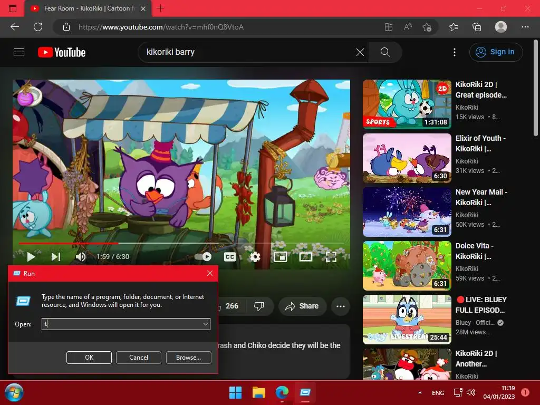
Task: Open a new browser tab
Action: point(160,8)
